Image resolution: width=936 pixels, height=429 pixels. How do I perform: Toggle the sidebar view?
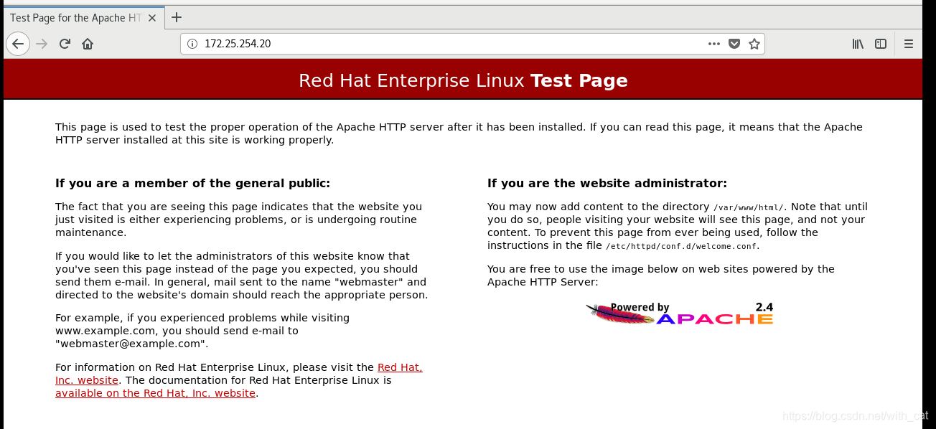click(881, 44)
